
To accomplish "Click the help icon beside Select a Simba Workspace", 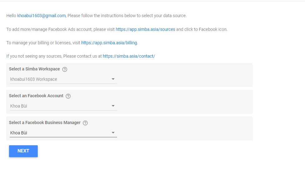I will click(x=65, y=69).
